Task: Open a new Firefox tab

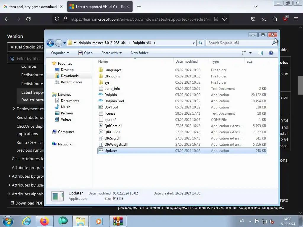Action: 139,7
